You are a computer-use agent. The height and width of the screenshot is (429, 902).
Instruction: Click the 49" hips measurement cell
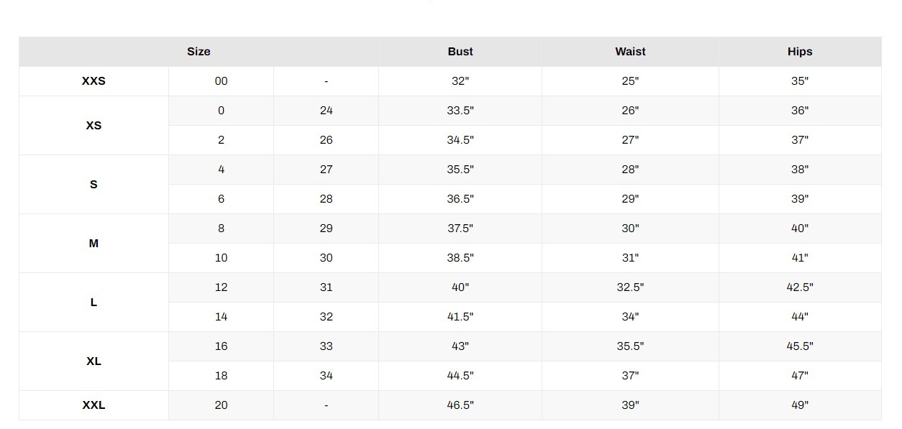pos(800,405)
